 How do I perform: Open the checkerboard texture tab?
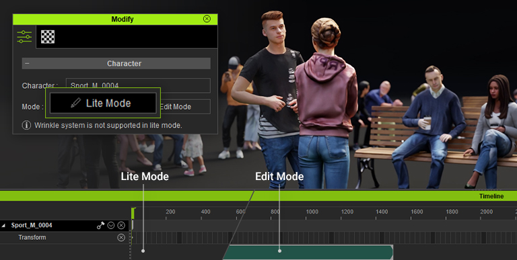[x=48, y=36]
